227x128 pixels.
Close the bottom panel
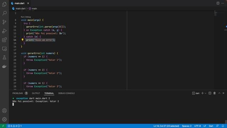[223, 93]
